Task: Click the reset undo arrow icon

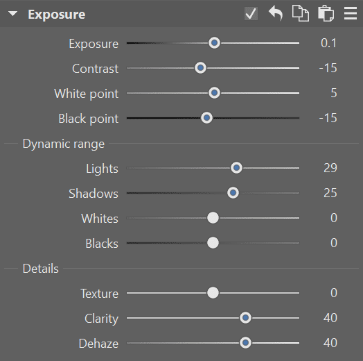Action: (x=276, y=13)
